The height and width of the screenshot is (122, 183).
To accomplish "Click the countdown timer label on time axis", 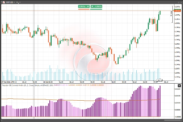I will pos(160,81).
